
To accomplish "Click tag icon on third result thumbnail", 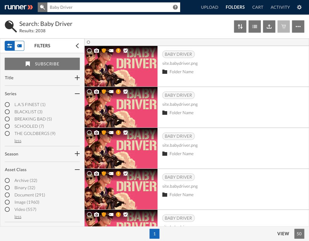I will click(111, 133).
